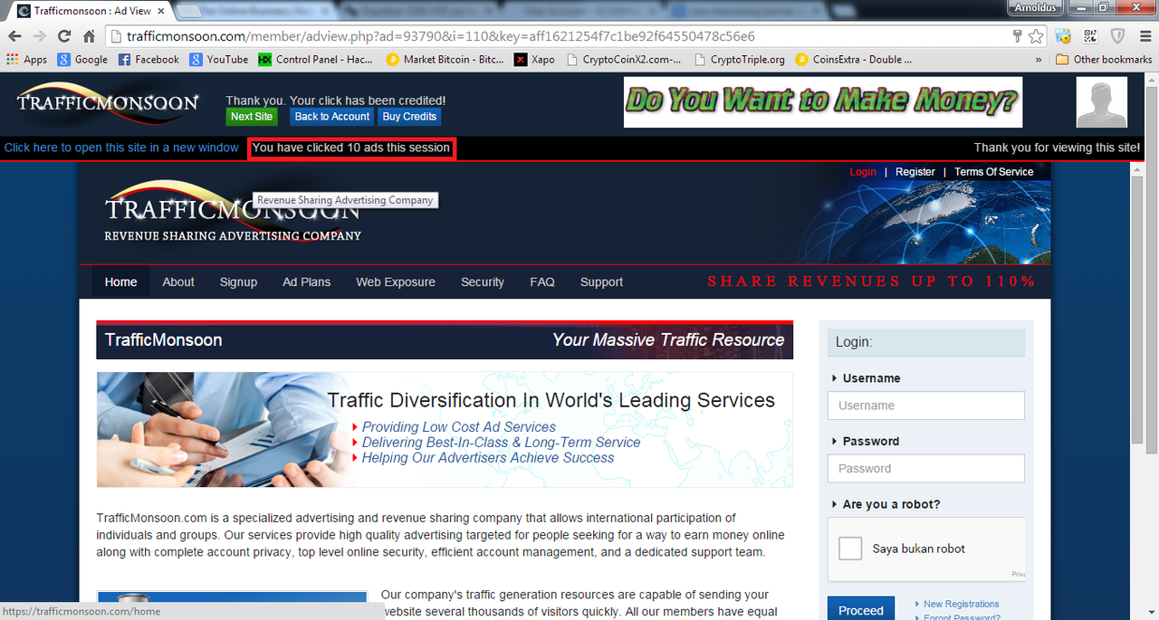Bookmark this page with the star icon
This screenshot has width=1159, height=620.
[1036, 36]
